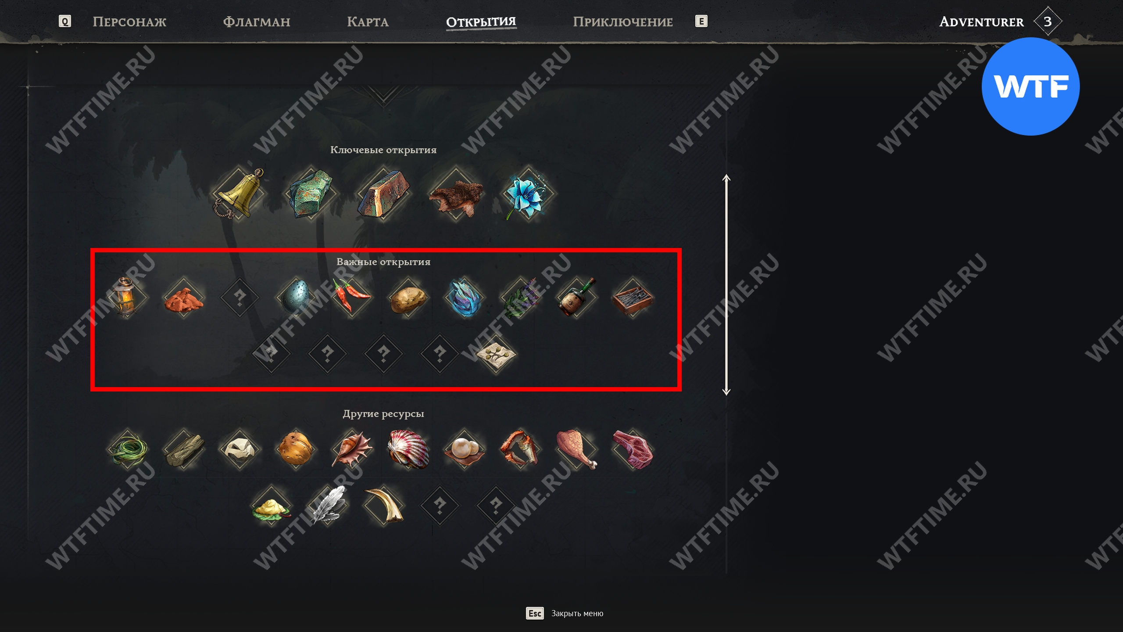Open the Флагман tab
The image size is (1123, 632).
coord(257,22)
